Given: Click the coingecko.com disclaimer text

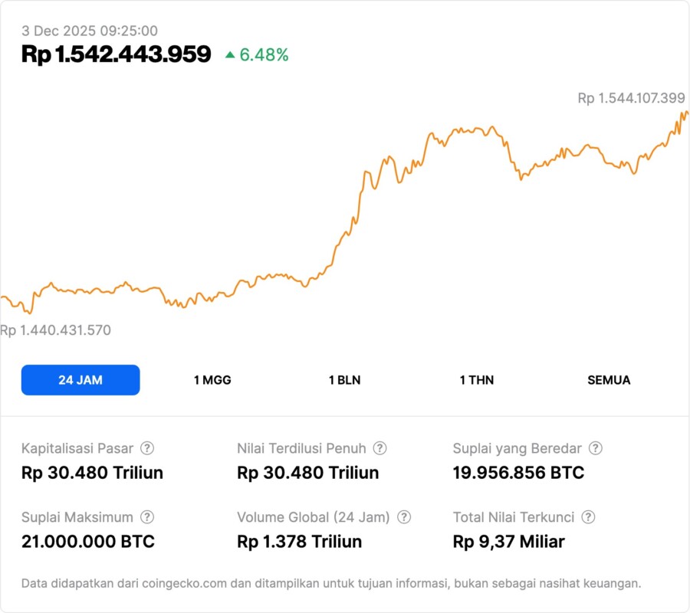Looking at the screenshot, I should coord(330,584).
